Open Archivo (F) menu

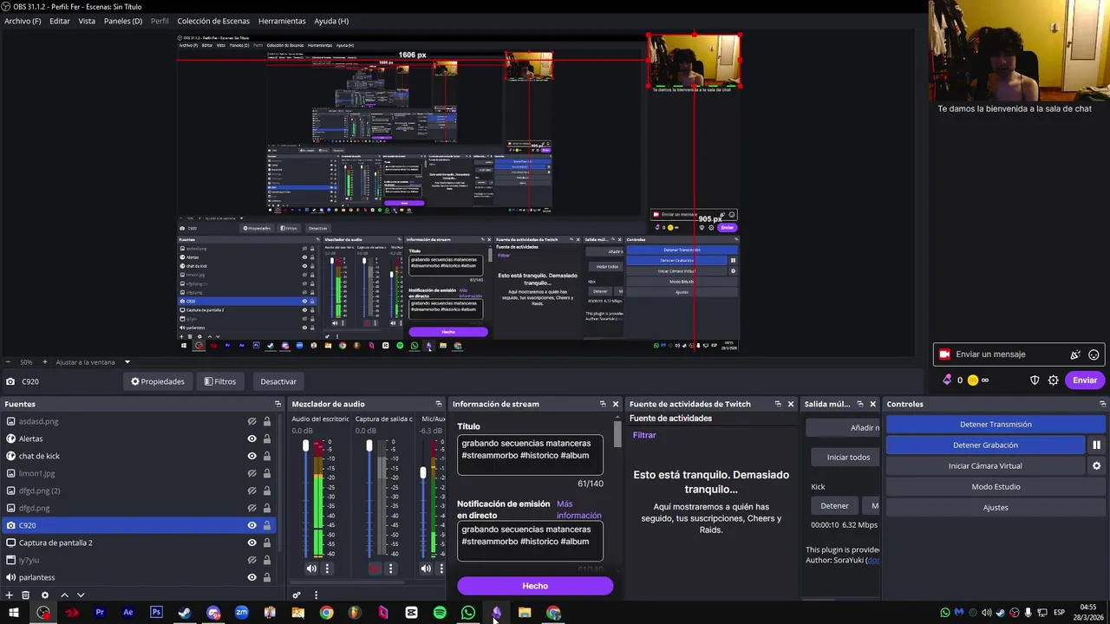pos(23,21)
